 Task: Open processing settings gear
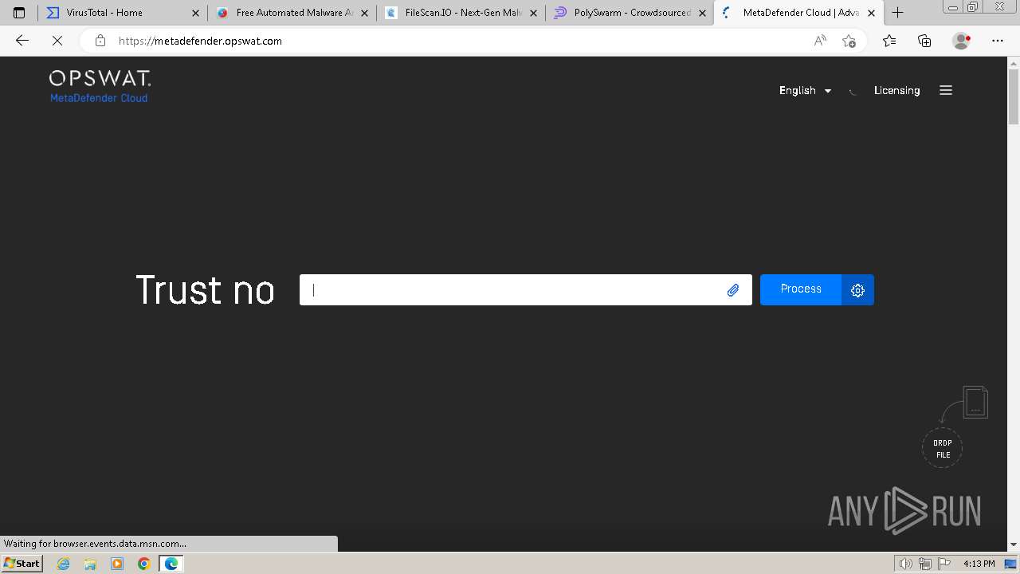click(857, 290)
